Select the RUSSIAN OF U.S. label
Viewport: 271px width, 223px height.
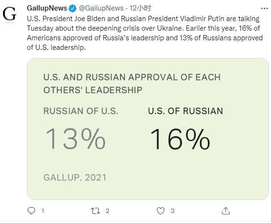coord(81,111)
